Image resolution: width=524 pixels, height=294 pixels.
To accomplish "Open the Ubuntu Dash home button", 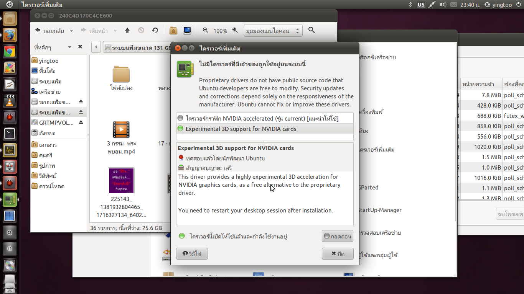I will pos(10,5).
